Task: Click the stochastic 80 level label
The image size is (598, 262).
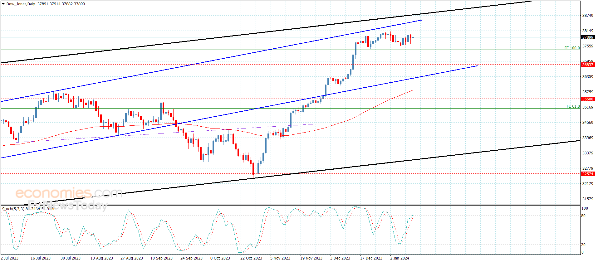Action: pos(583,216)
